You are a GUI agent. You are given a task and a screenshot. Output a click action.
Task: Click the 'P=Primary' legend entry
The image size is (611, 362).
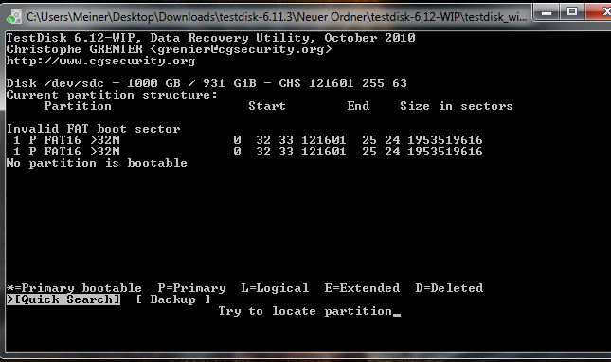[191, 288]
